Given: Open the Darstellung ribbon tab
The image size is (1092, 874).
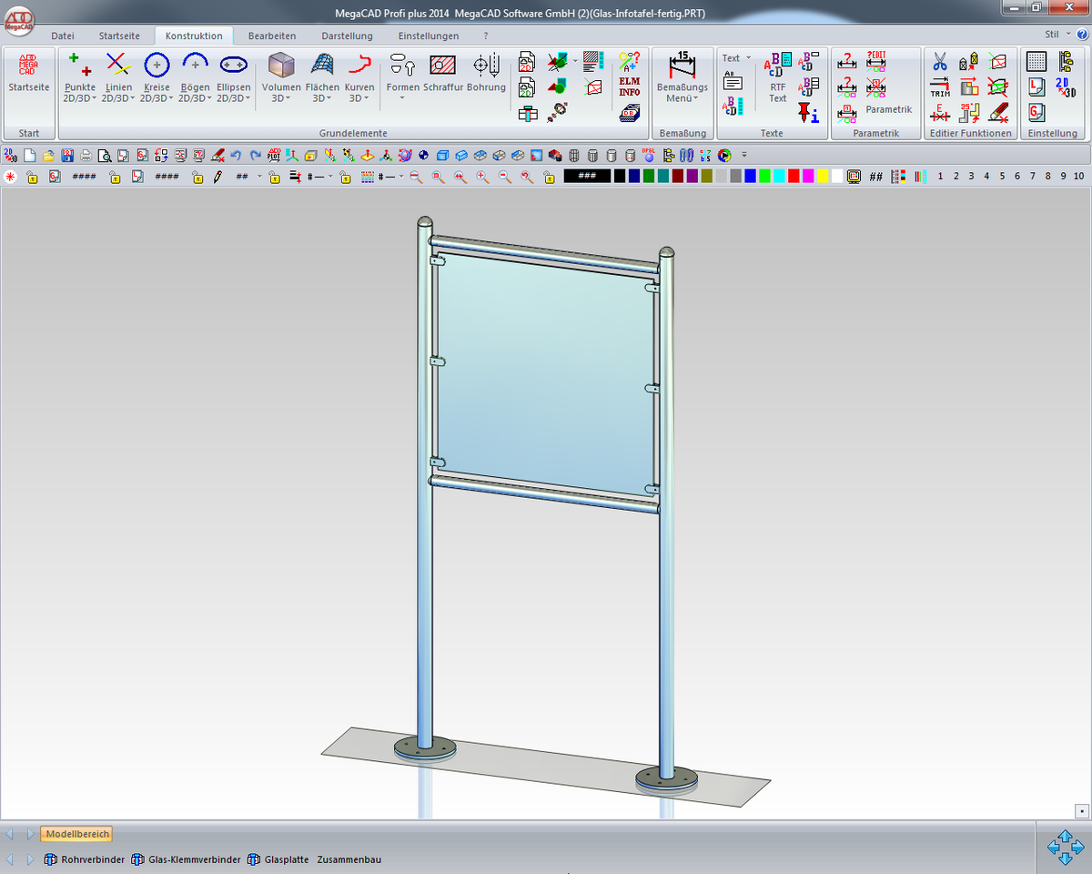Looking at the screenshot, I should click(347, 36).
